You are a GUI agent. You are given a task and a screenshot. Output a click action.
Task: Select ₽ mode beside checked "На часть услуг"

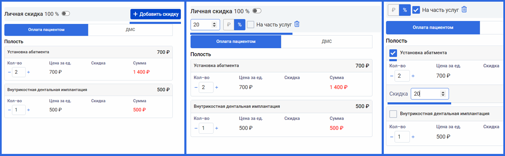point(393,10)
